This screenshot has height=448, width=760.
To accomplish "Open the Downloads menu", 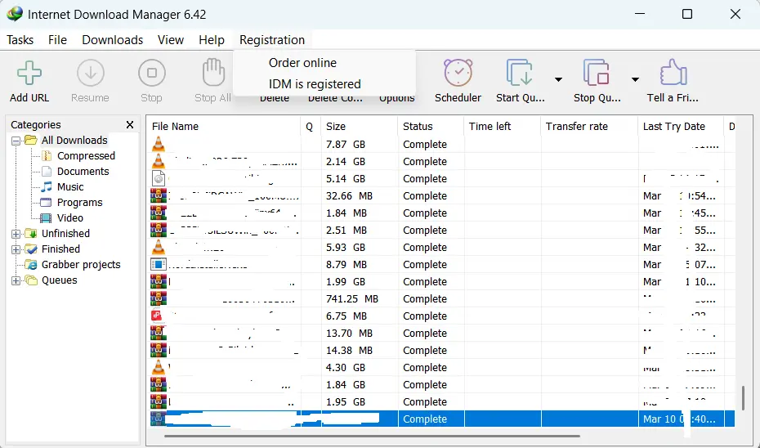I will click(113, 40).
